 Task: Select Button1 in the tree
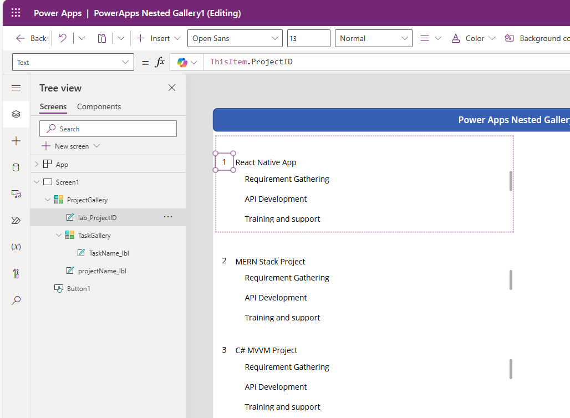pos(78,289)
